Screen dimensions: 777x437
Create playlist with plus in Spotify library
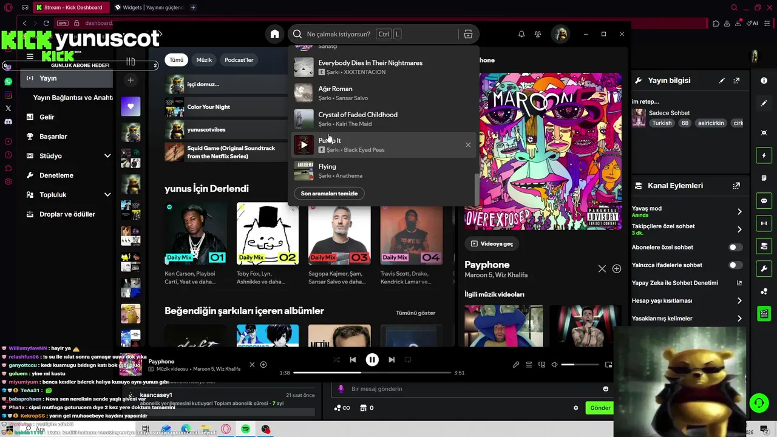[x=131, y=80]
